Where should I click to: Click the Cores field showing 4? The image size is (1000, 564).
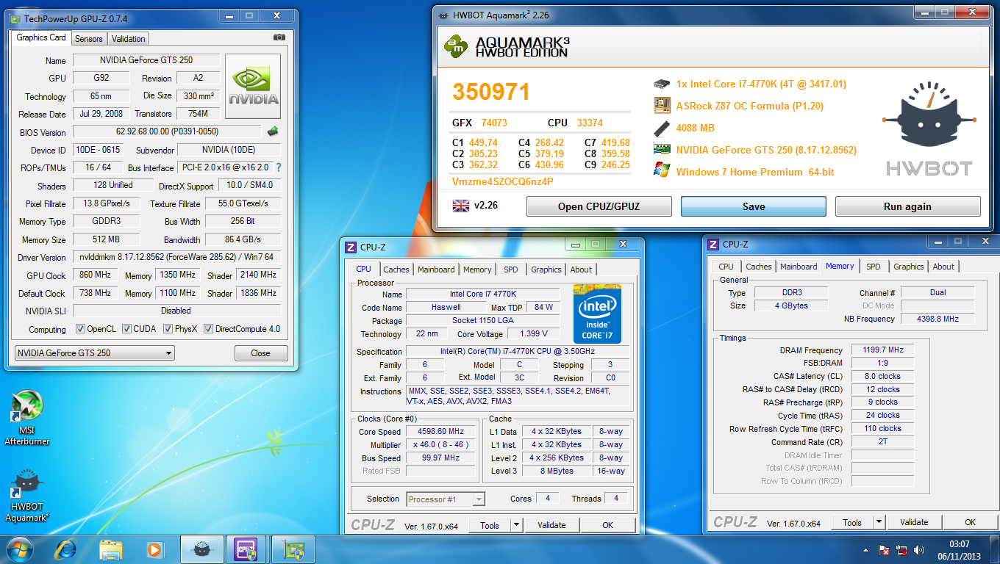coord(547,499)
